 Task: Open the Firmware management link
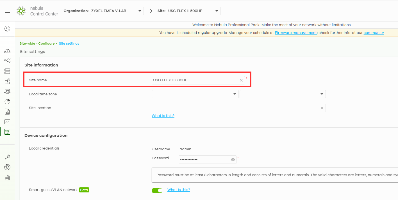coord(295,33)
